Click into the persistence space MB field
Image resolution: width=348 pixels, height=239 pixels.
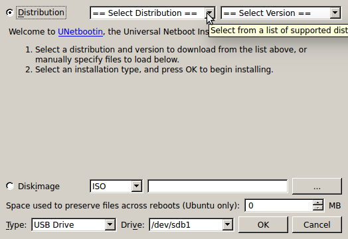coord(279,206)
